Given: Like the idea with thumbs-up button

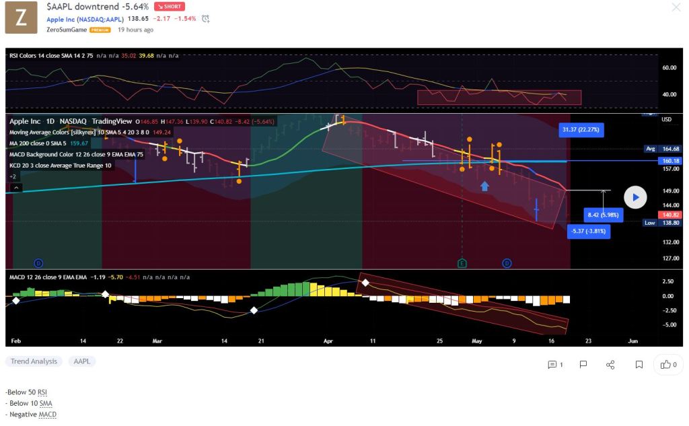Looking at the screenshot, I should 669,365.
